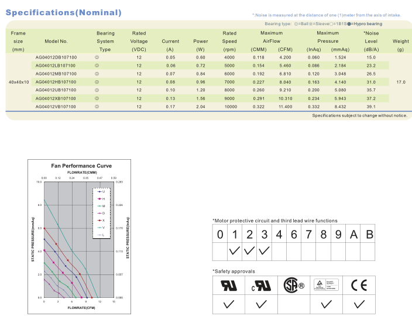
Task: Click the UL recognized component logo
Action: [229, 286]
